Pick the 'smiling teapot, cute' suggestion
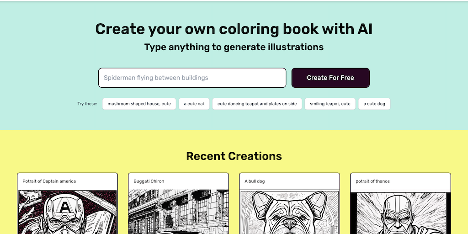The height and width of the screenshot is (234, 468). 330,104
